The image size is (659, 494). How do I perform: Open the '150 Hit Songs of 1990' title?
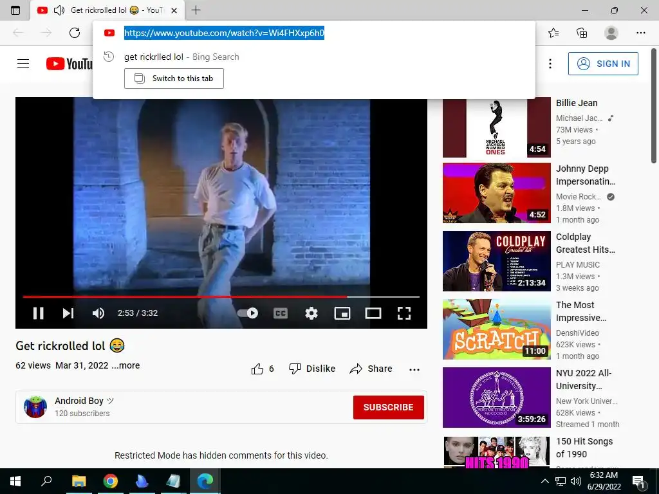(x=584, y=448)
